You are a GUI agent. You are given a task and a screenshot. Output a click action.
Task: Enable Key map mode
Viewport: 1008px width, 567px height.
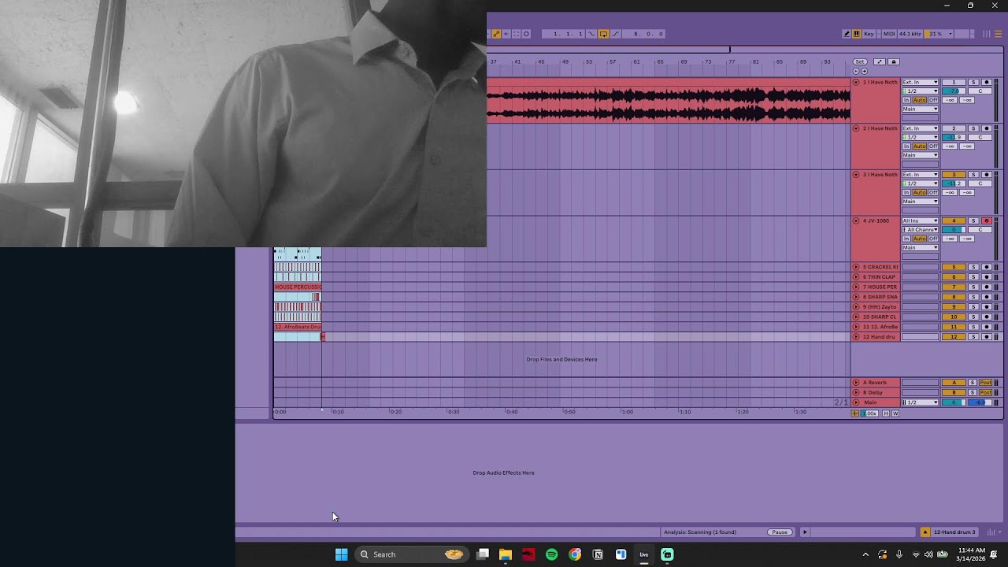click(x=869, y=34)
